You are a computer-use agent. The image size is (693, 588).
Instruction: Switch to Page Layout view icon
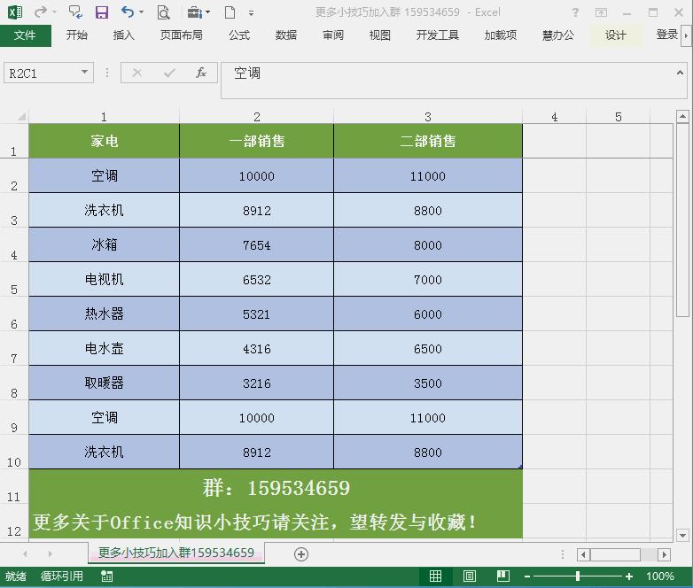point(470,576)
